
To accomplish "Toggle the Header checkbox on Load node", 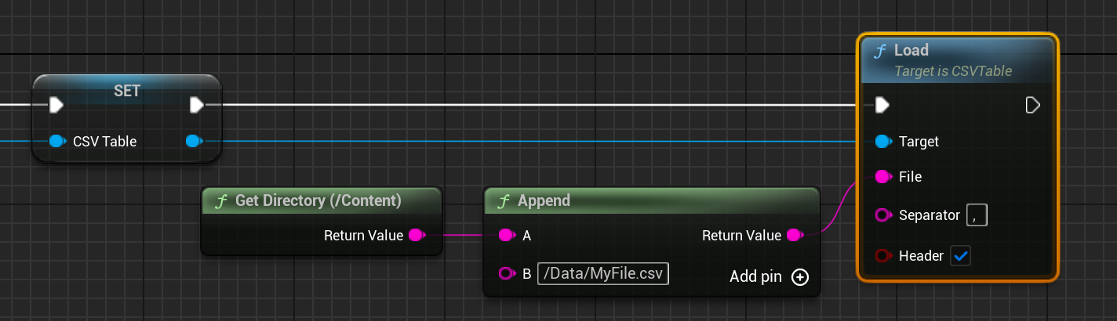I will pos(960,256).
